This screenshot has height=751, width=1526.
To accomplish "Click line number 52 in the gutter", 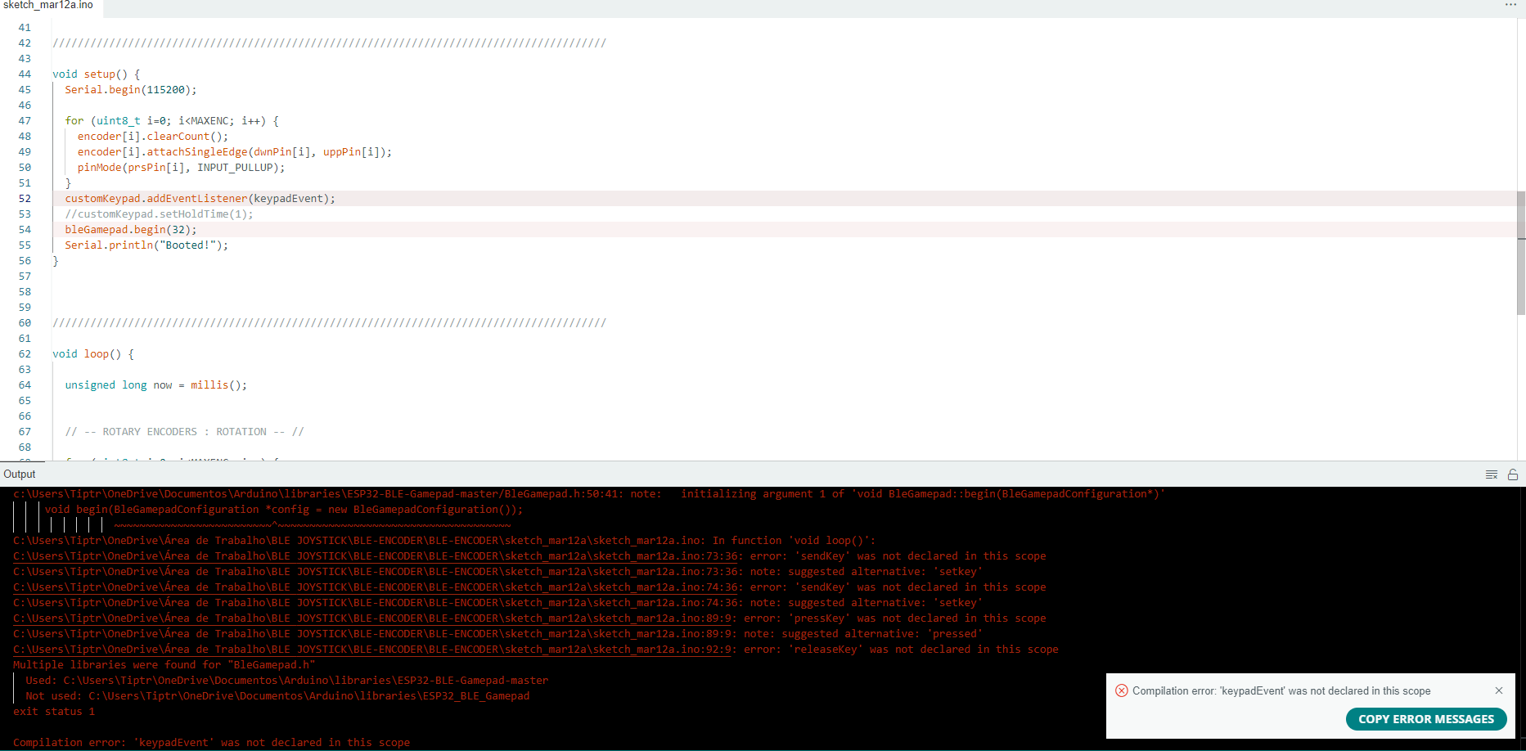I will click(x=25, y=198).
